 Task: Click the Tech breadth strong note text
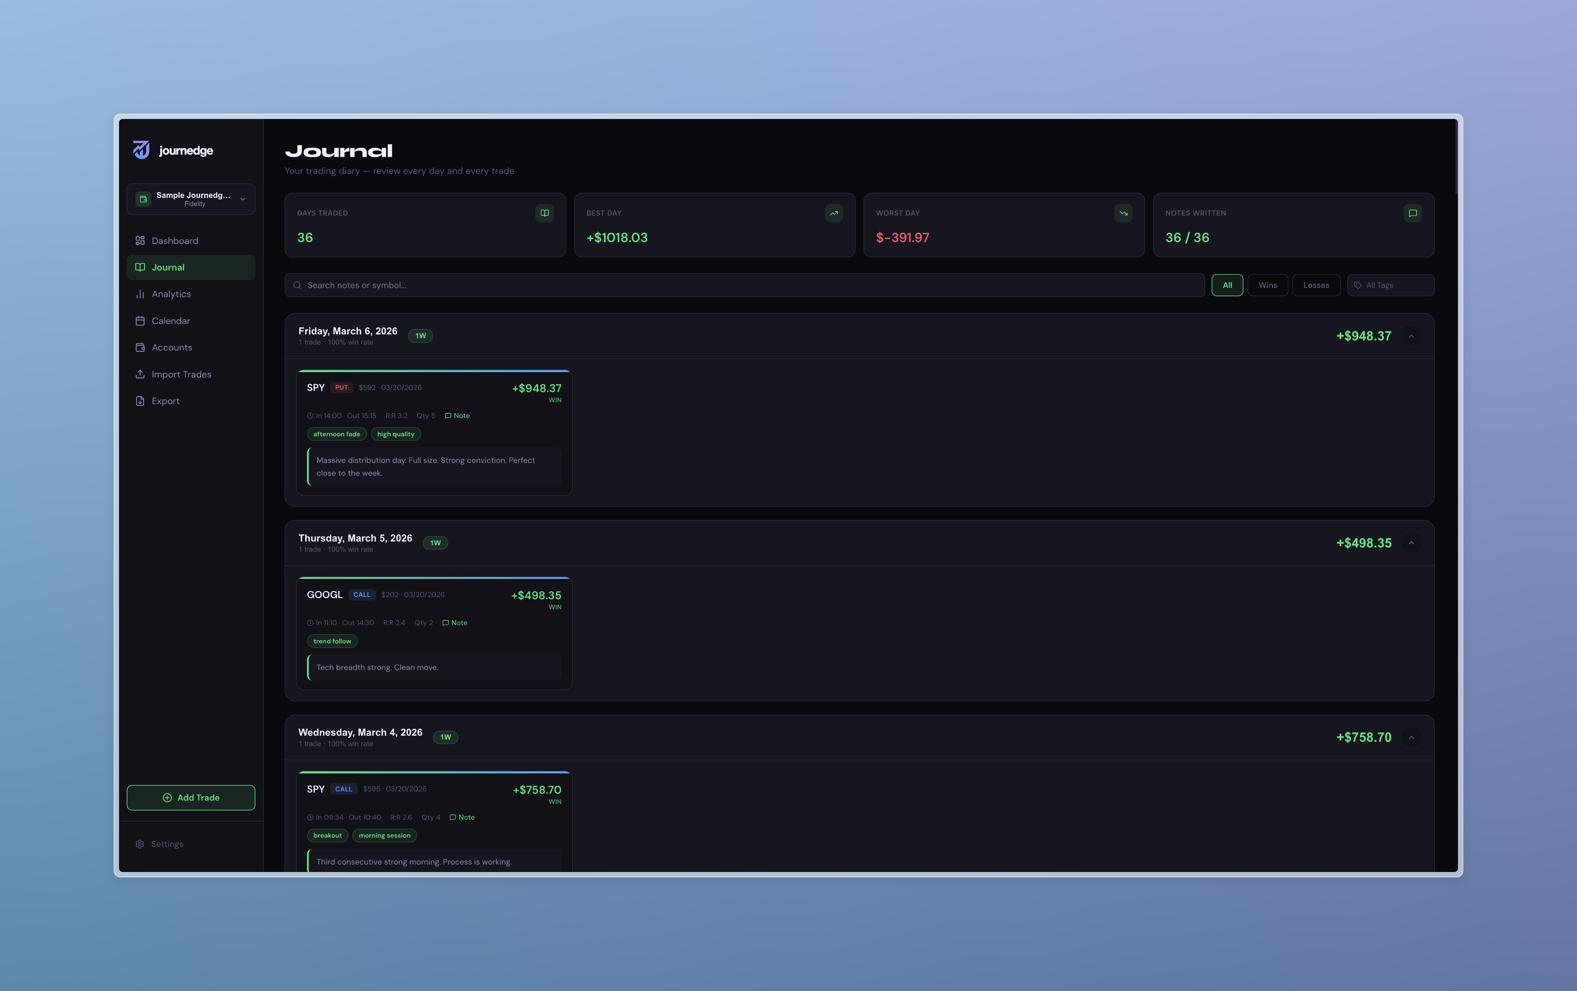377,668
